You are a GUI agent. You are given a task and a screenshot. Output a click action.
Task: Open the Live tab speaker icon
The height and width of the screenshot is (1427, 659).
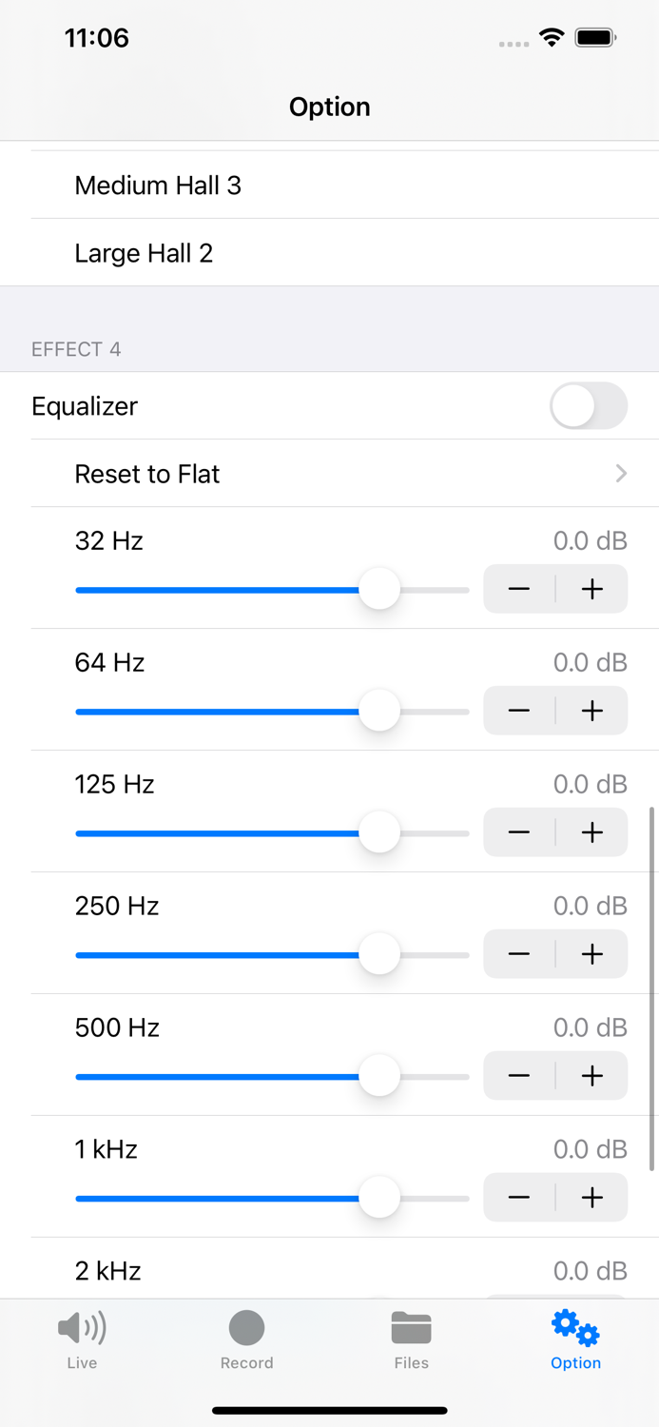tap(82, 1328)
